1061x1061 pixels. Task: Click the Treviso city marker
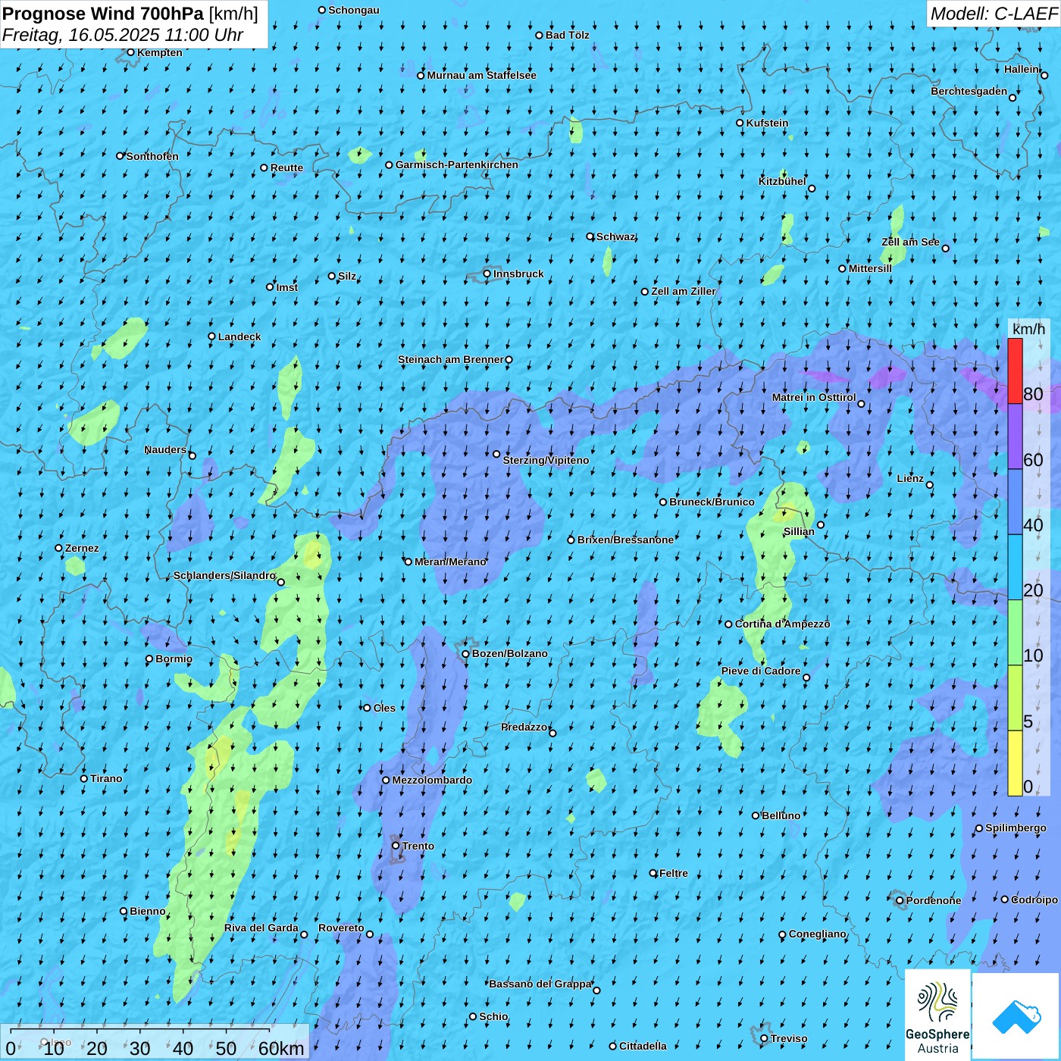coord(765,1038)
